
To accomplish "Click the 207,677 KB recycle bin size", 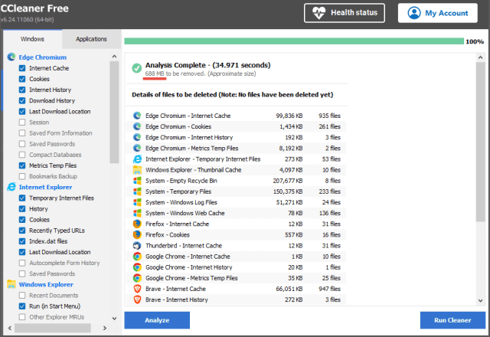I will pyautogui.click(x=288, y=181).
